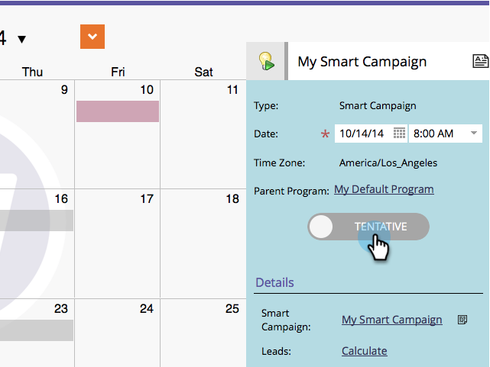This screenshot has width=490, height=367.
Task: Click the Details section header
Action: [274, 282]
